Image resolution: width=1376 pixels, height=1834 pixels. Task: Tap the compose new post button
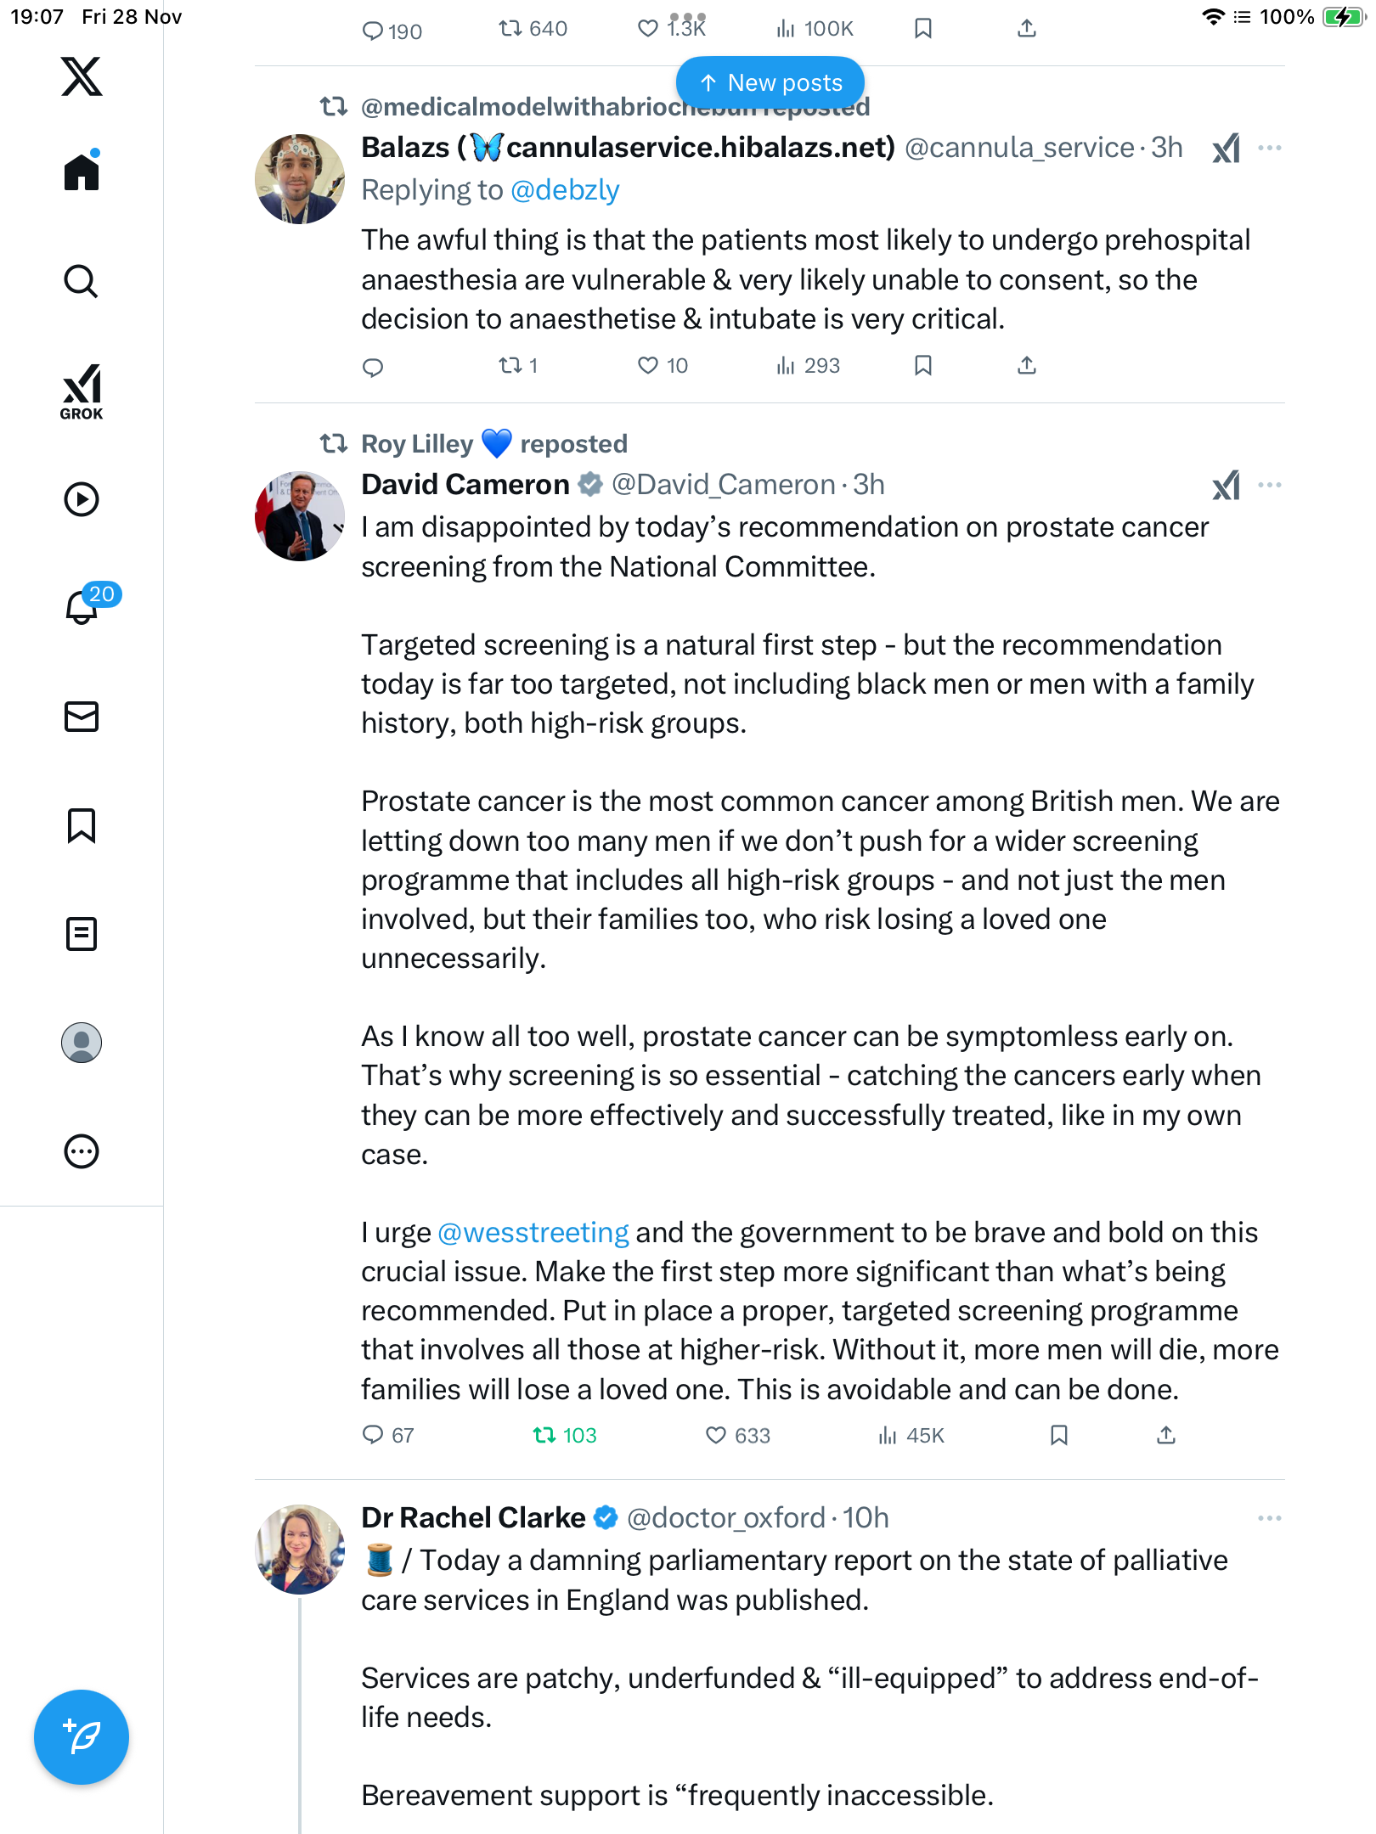[82, 1737]
